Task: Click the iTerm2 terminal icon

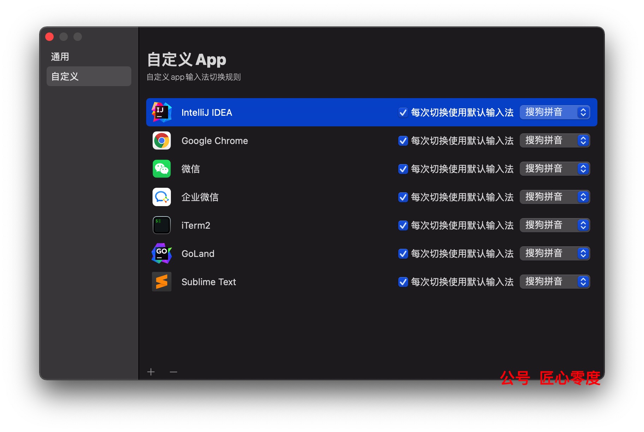Action: coord(161,225)
